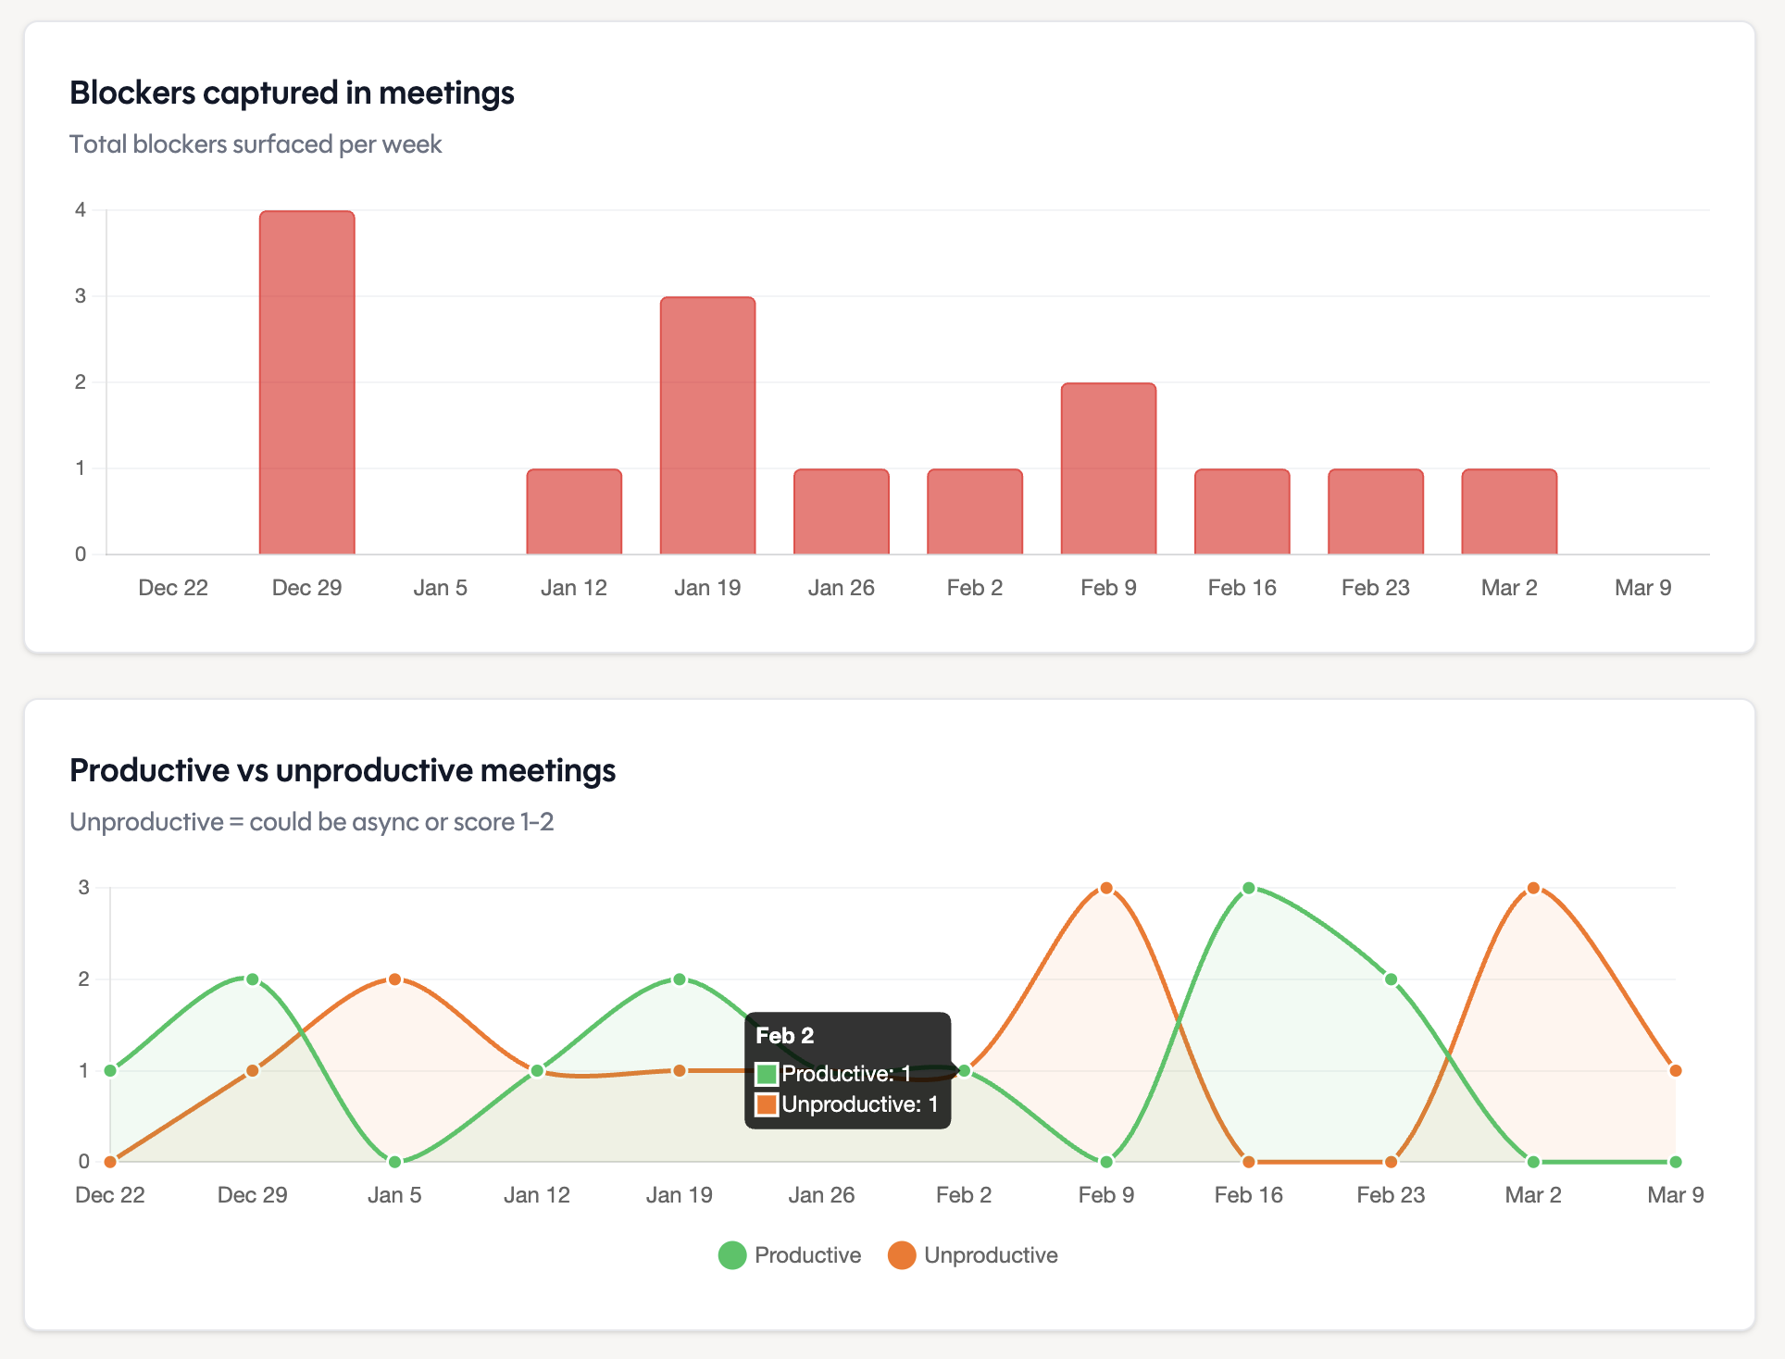The height and width of the screenshot is (1359, 1785).
Task: Click the Blockers captured in meetings title
Action: click(x=293, y=93)
